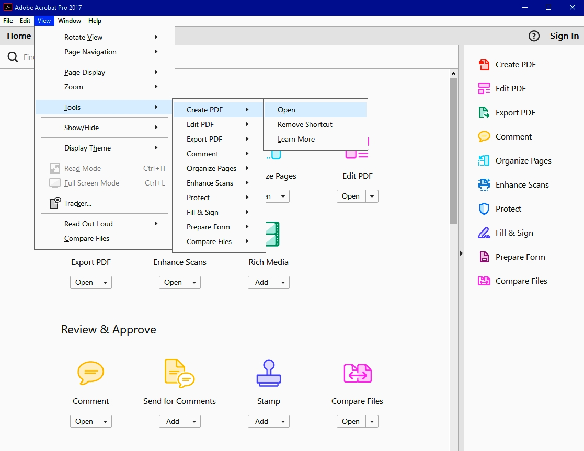This screenshot has height=451, width=584.
Task: Click the Comment tool icon under Review & Approve
Action: pyautogui.click(x=90, y=373)
